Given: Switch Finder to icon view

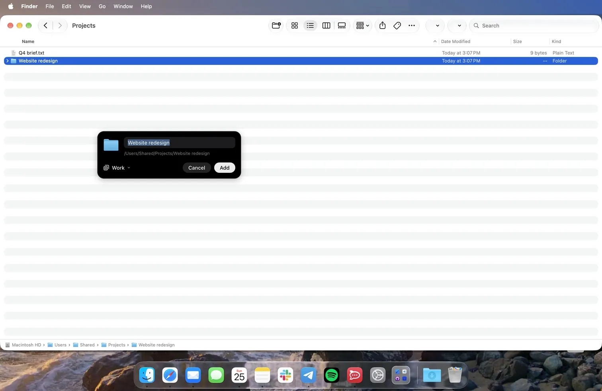Looking at the screenshot, I should [295, 25].
